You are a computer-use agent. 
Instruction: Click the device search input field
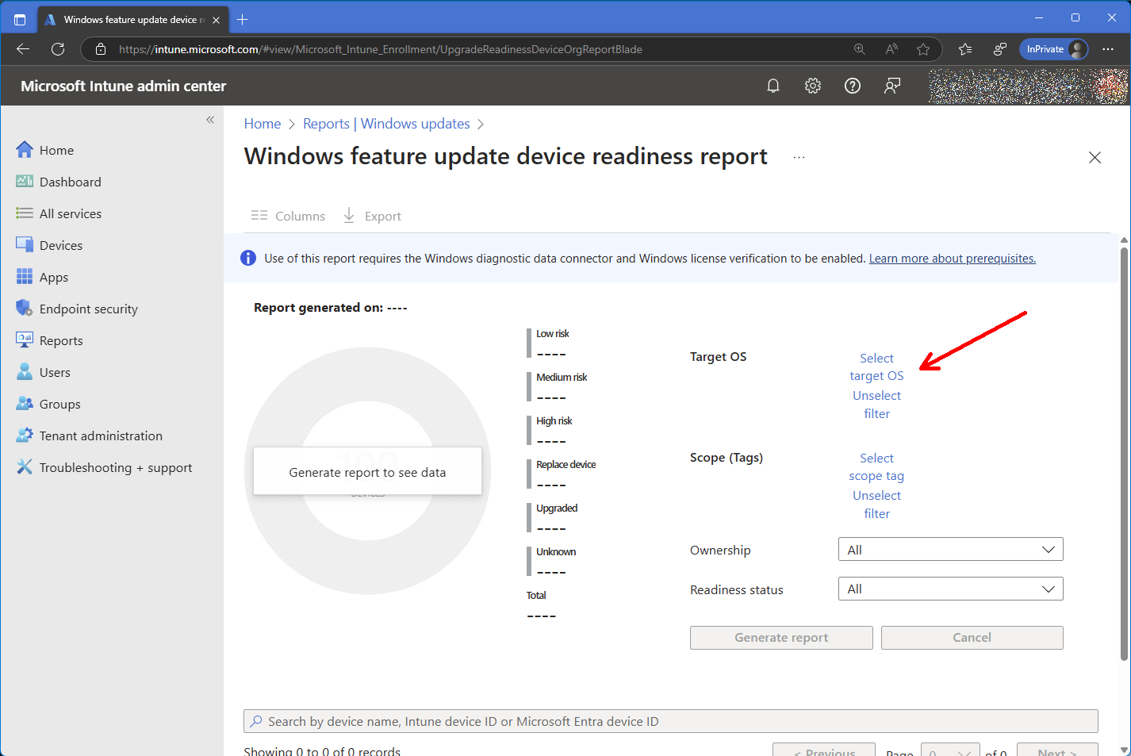670,721
